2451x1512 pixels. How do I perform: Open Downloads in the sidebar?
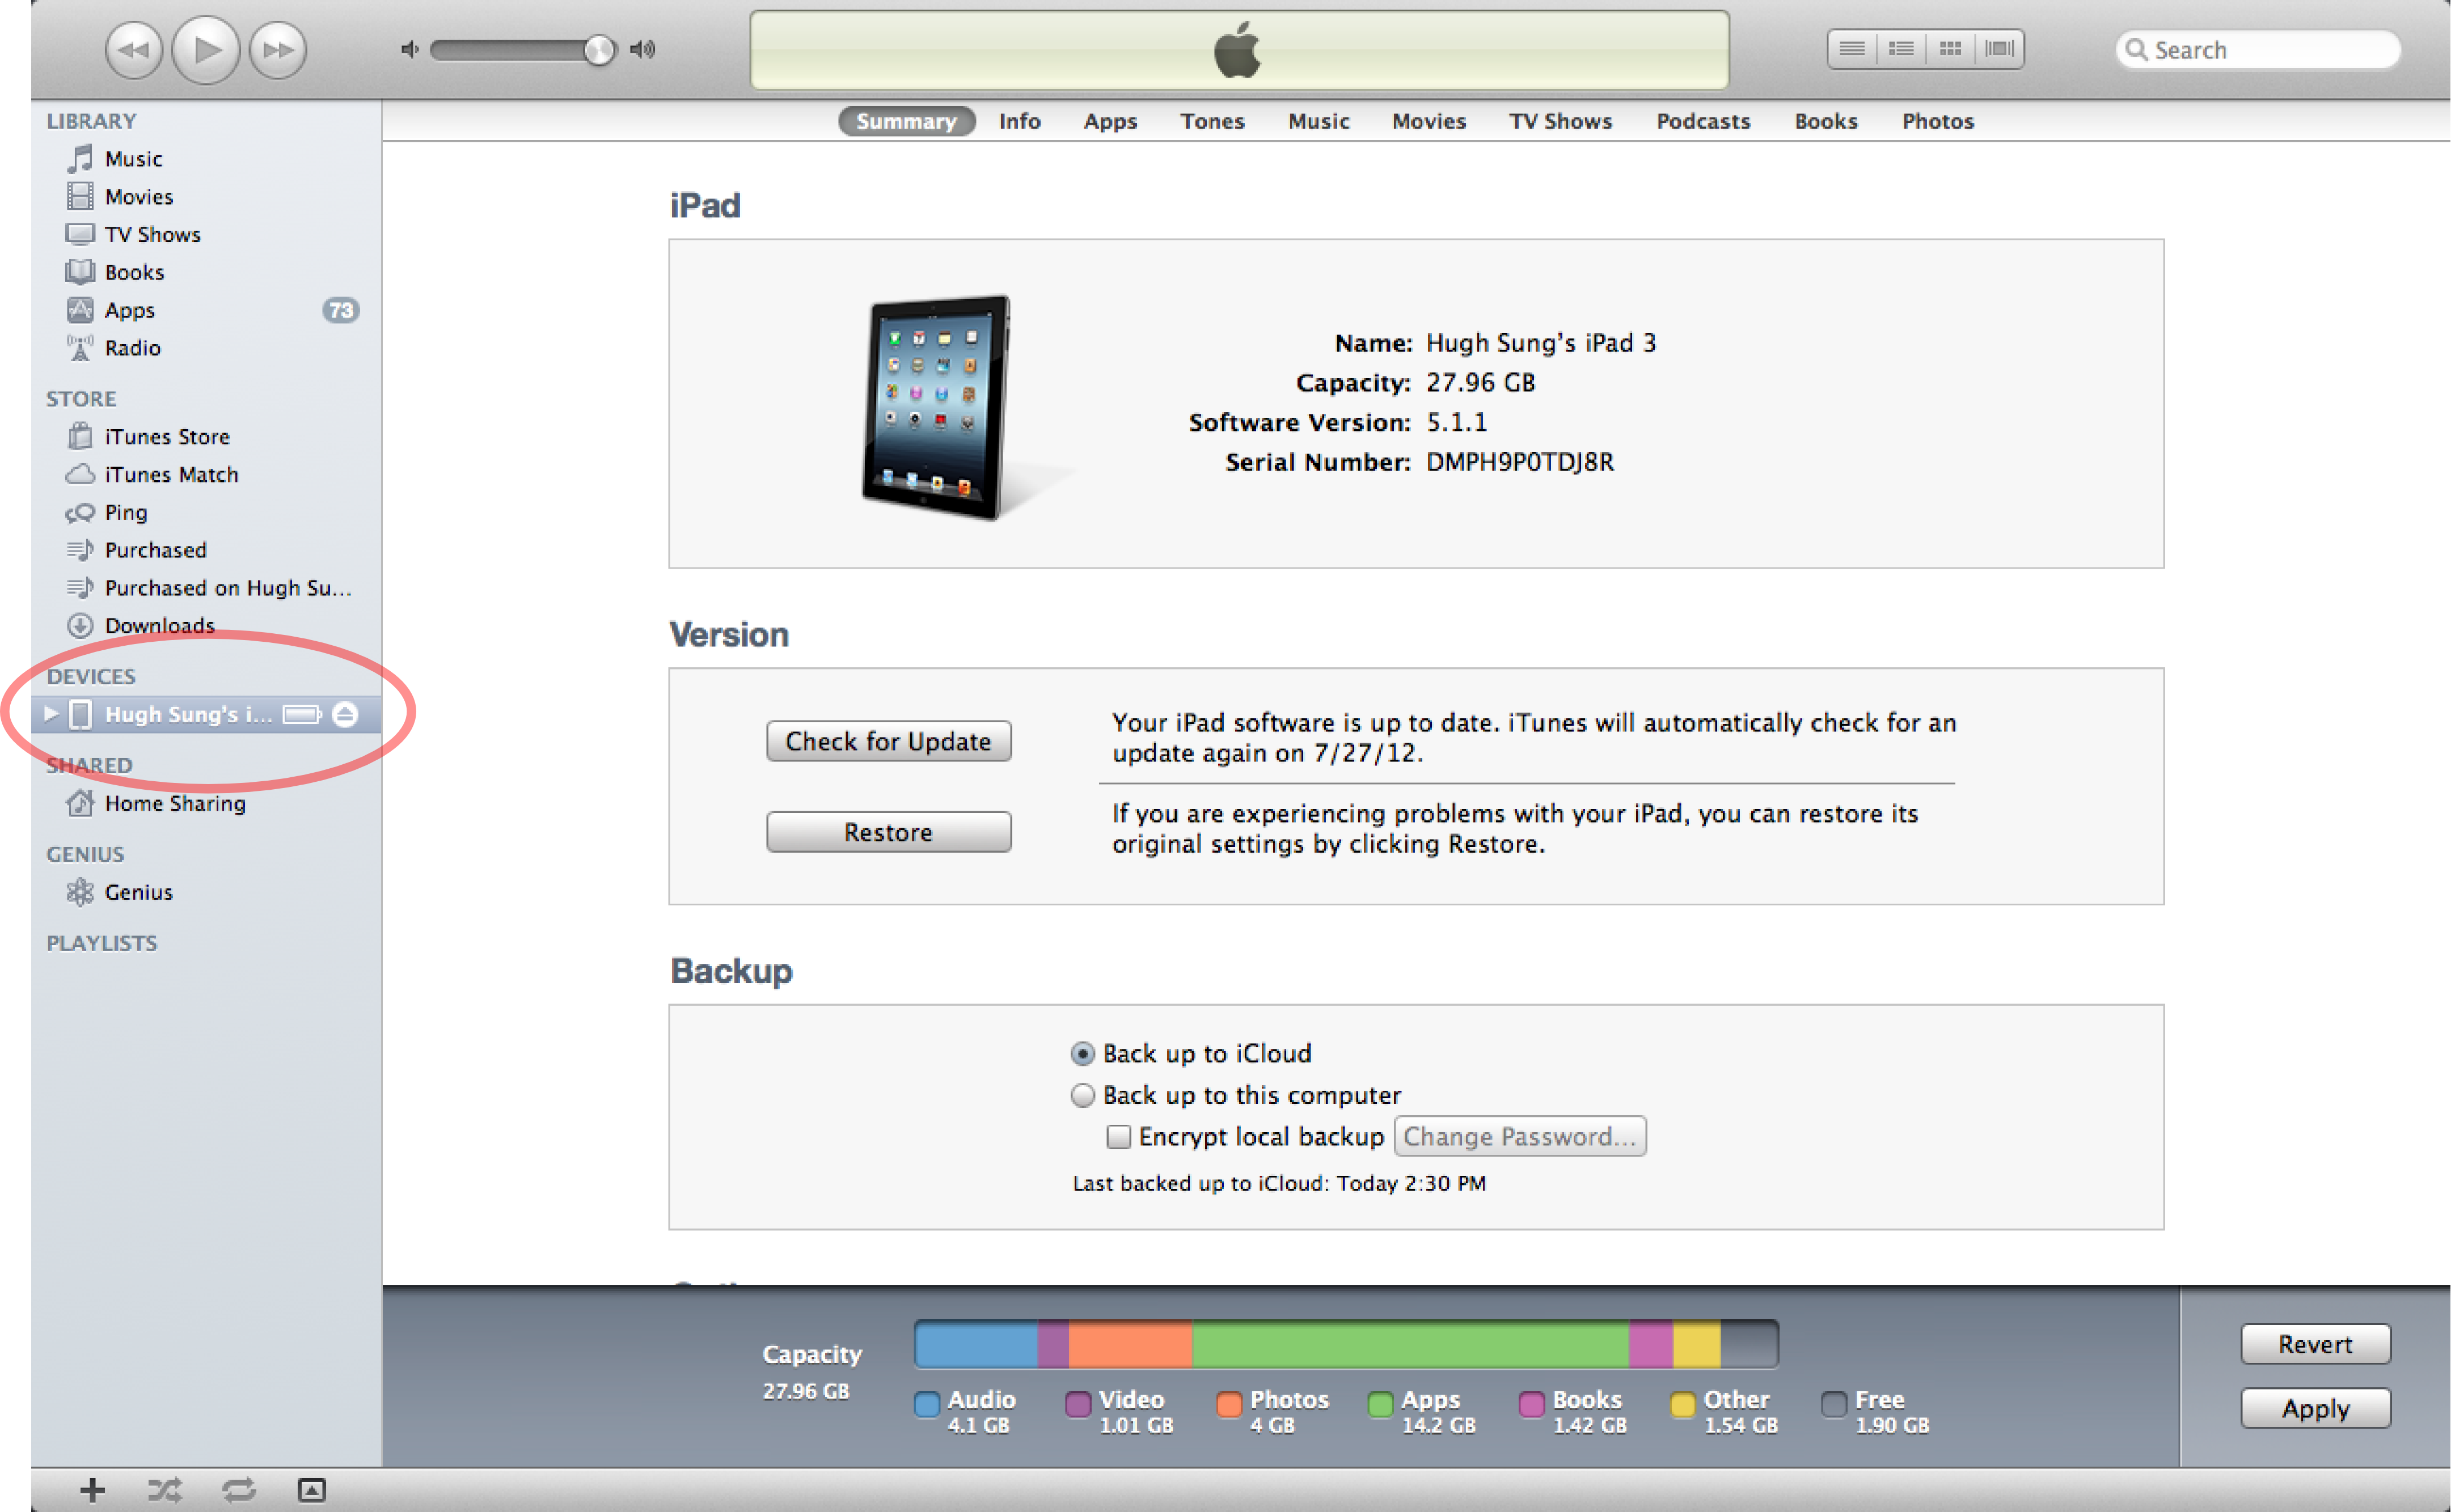pyautogui.click(x=205, y=626)
